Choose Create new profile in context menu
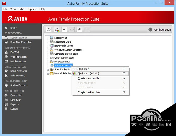This screenshot has height=136, width=176. 100,78
